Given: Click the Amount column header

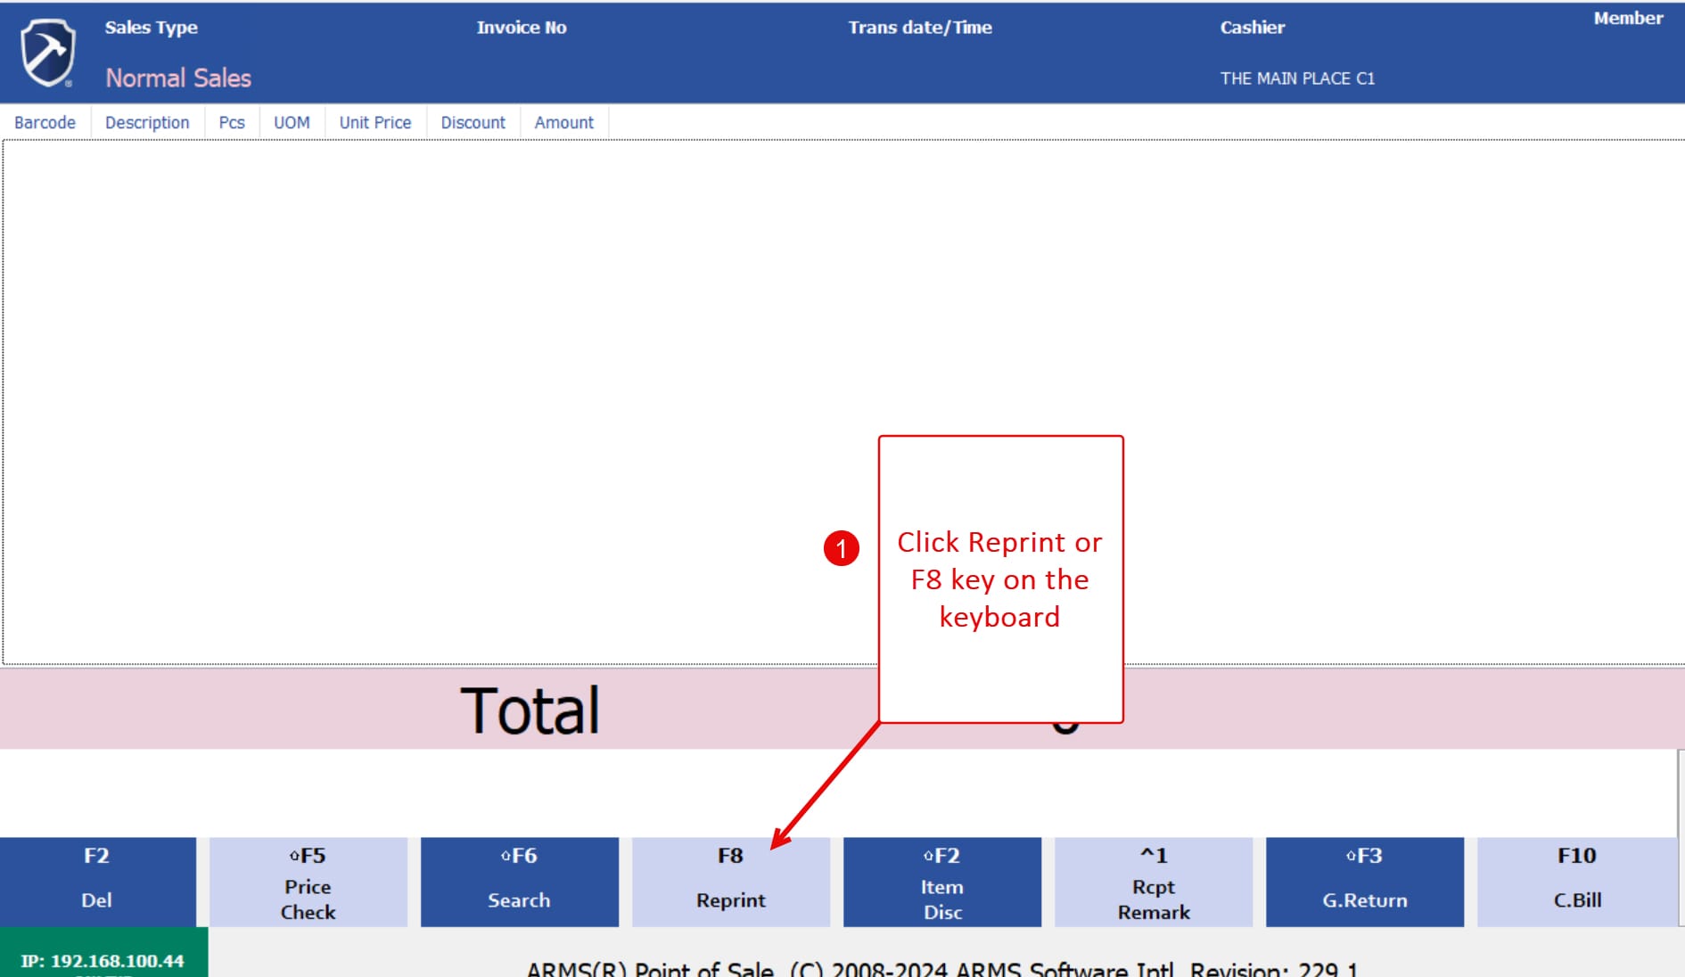Looking at the screenshot, I should (563, 123).
